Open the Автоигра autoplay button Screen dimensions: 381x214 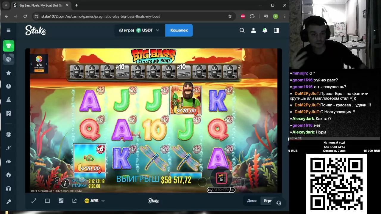tap(221, 190)
